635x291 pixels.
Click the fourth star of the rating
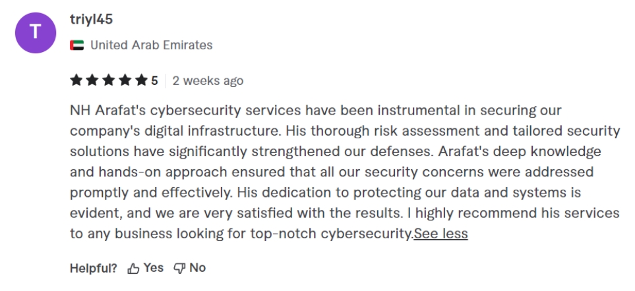tap(123, 81)
